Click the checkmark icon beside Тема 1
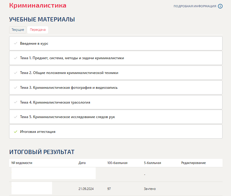Viewport: 231px width, 196px height. (x=15, y=58)
